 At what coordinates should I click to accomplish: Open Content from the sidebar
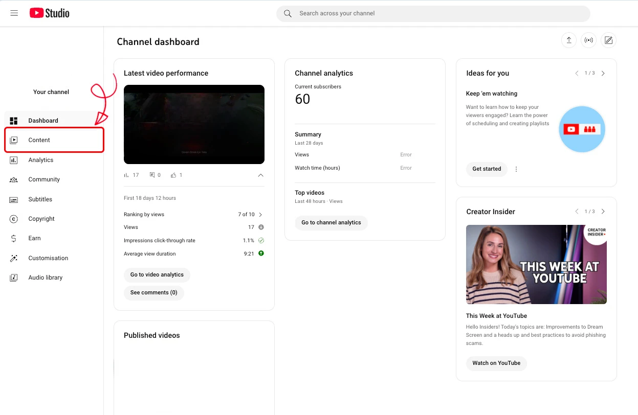[54, 140]
